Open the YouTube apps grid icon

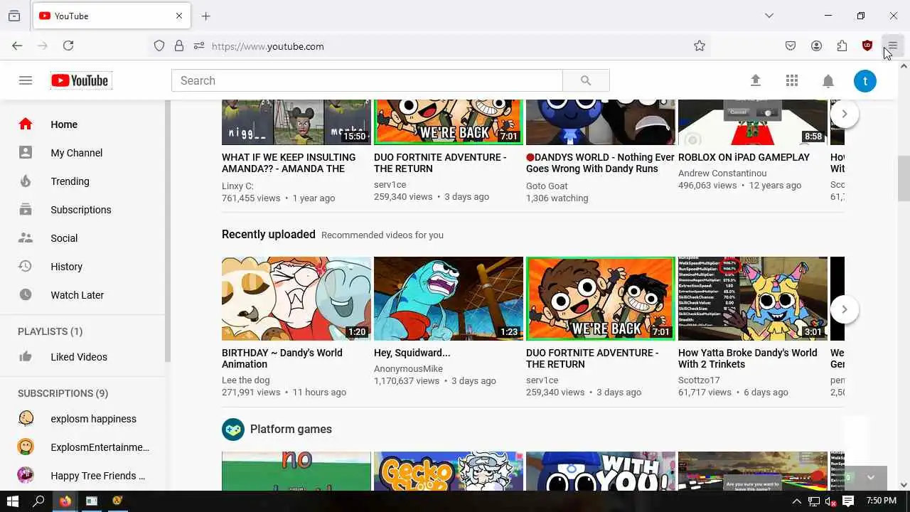click(x=792, y=80)
